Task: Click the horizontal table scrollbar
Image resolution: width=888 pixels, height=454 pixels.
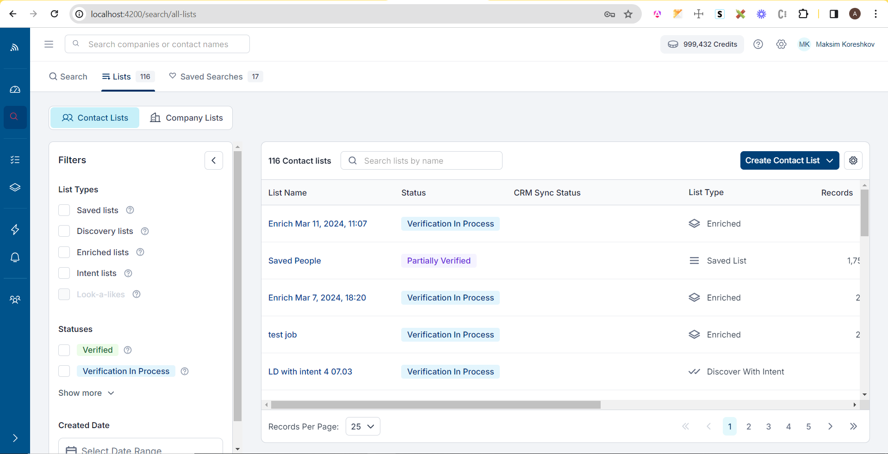Action: [435, 405]
